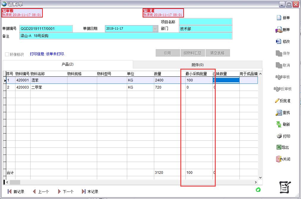Print the requisition using 打印 icon

279,137
